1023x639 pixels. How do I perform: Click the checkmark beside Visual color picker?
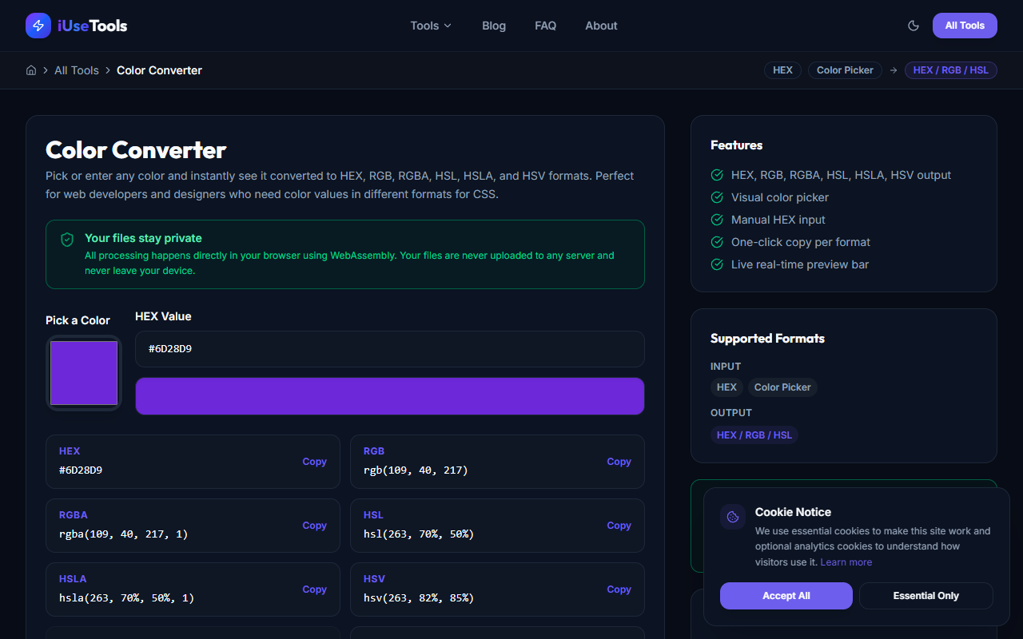pyautogui.click(x=717, y=197)
